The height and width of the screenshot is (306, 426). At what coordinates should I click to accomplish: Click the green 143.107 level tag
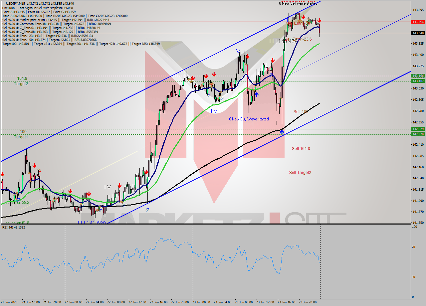(418, 81)
